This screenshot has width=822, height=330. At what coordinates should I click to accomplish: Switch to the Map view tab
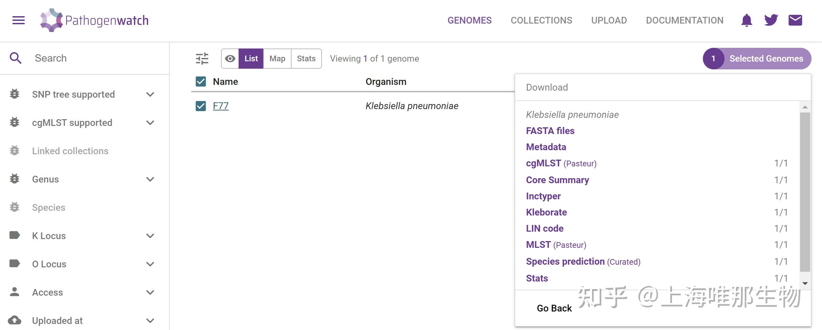point(277,59)
